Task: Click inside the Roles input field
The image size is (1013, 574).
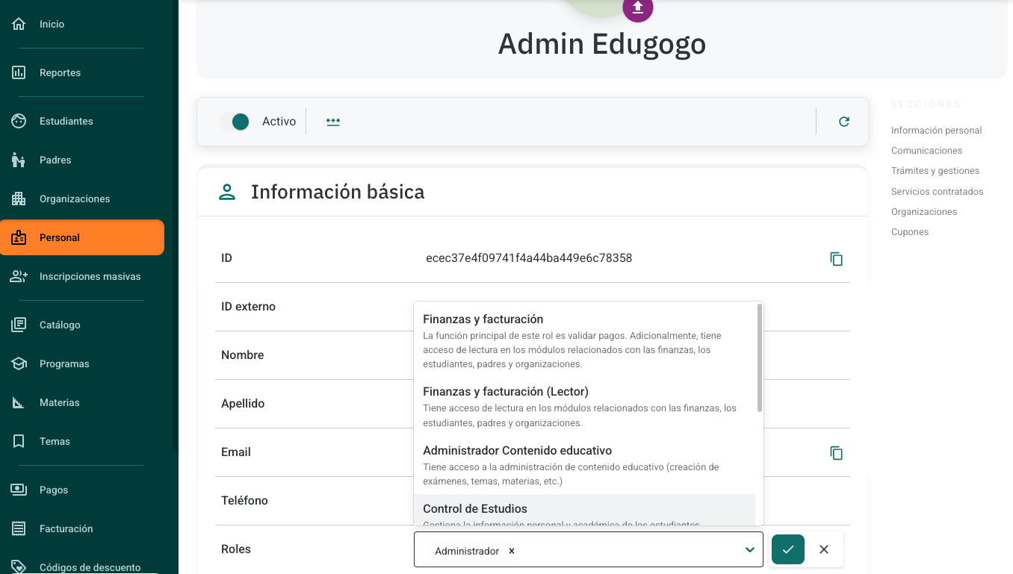Action: pos(589,550)
